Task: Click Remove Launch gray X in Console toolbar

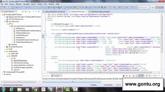Action: point(127,76)
